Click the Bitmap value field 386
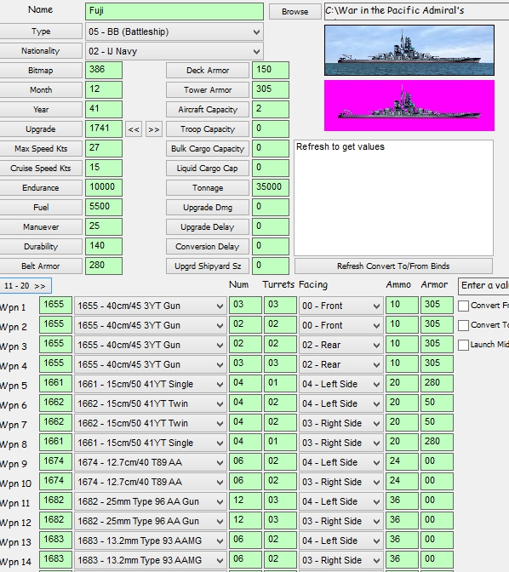The image size is (509, 572). click(104, 71)
